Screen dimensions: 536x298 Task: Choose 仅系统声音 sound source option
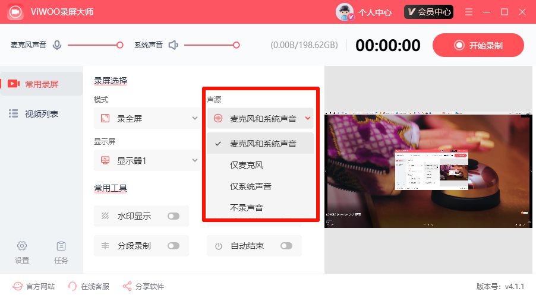(260, 186)
